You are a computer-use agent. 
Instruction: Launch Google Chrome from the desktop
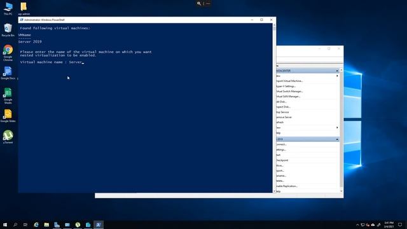tap(8, 53)
